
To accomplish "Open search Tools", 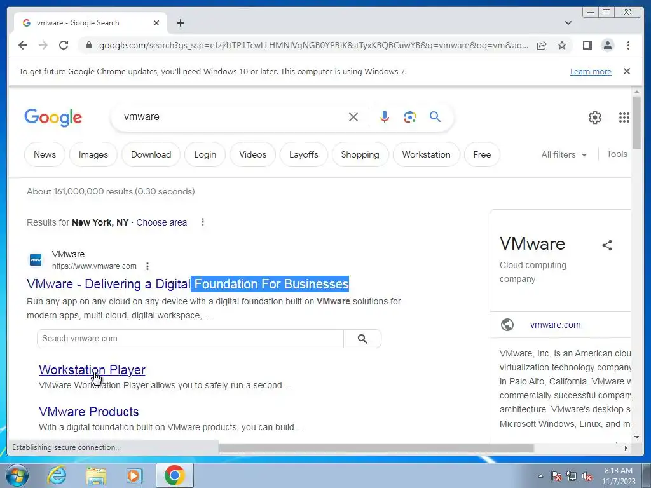I will [617, 154].
